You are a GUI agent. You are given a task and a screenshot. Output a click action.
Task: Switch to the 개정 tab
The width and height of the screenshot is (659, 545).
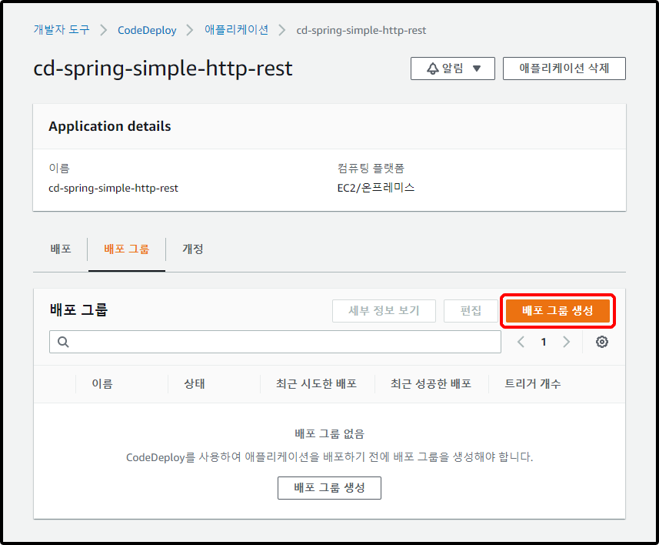pos(193,249)
